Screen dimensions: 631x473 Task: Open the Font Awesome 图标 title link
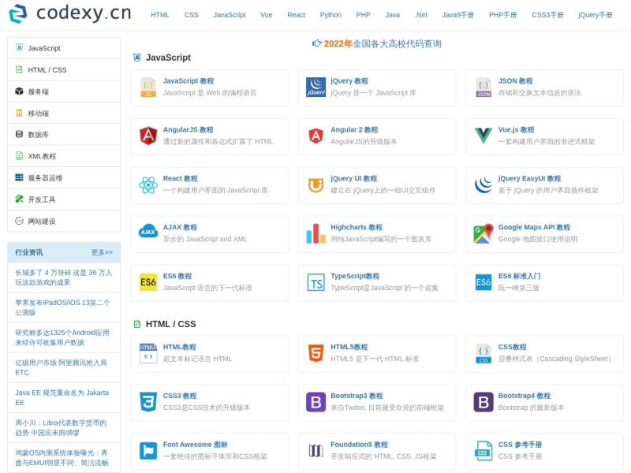click(x=195, y=445)
